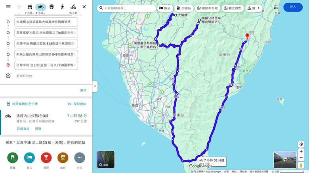Select motorcycle travel mode
This screenshot has height=173, width=309.
click(x=40, y=7)
